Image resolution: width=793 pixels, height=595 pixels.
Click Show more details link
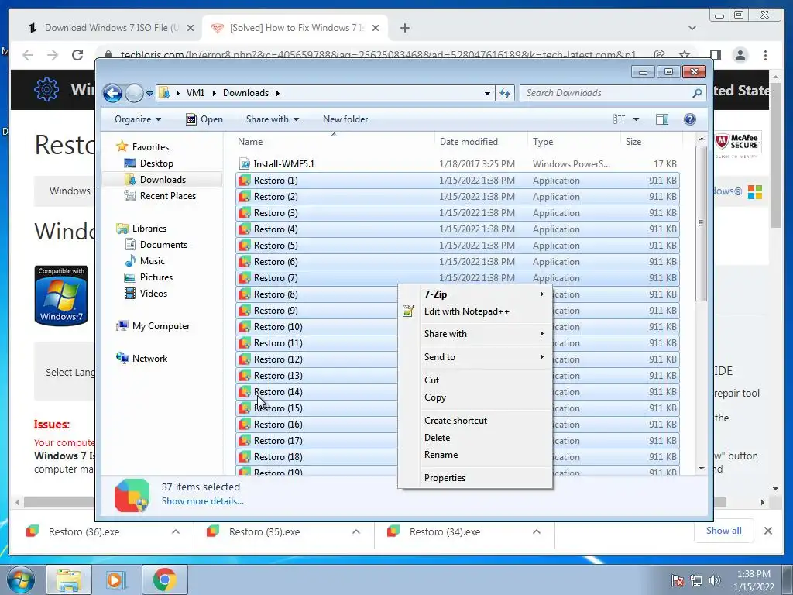202,501
